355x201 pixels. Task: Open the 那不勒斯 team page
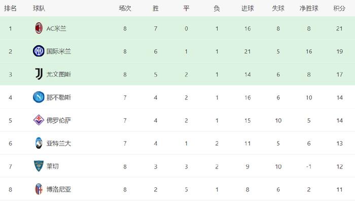[x=59, y=97]
